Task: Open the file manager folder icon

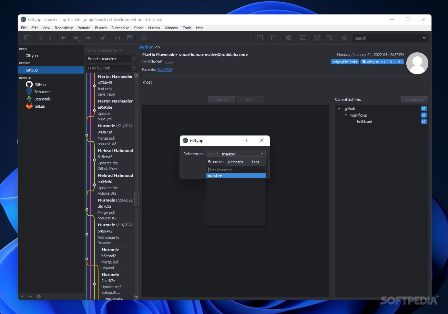Action: coord(274,38)
